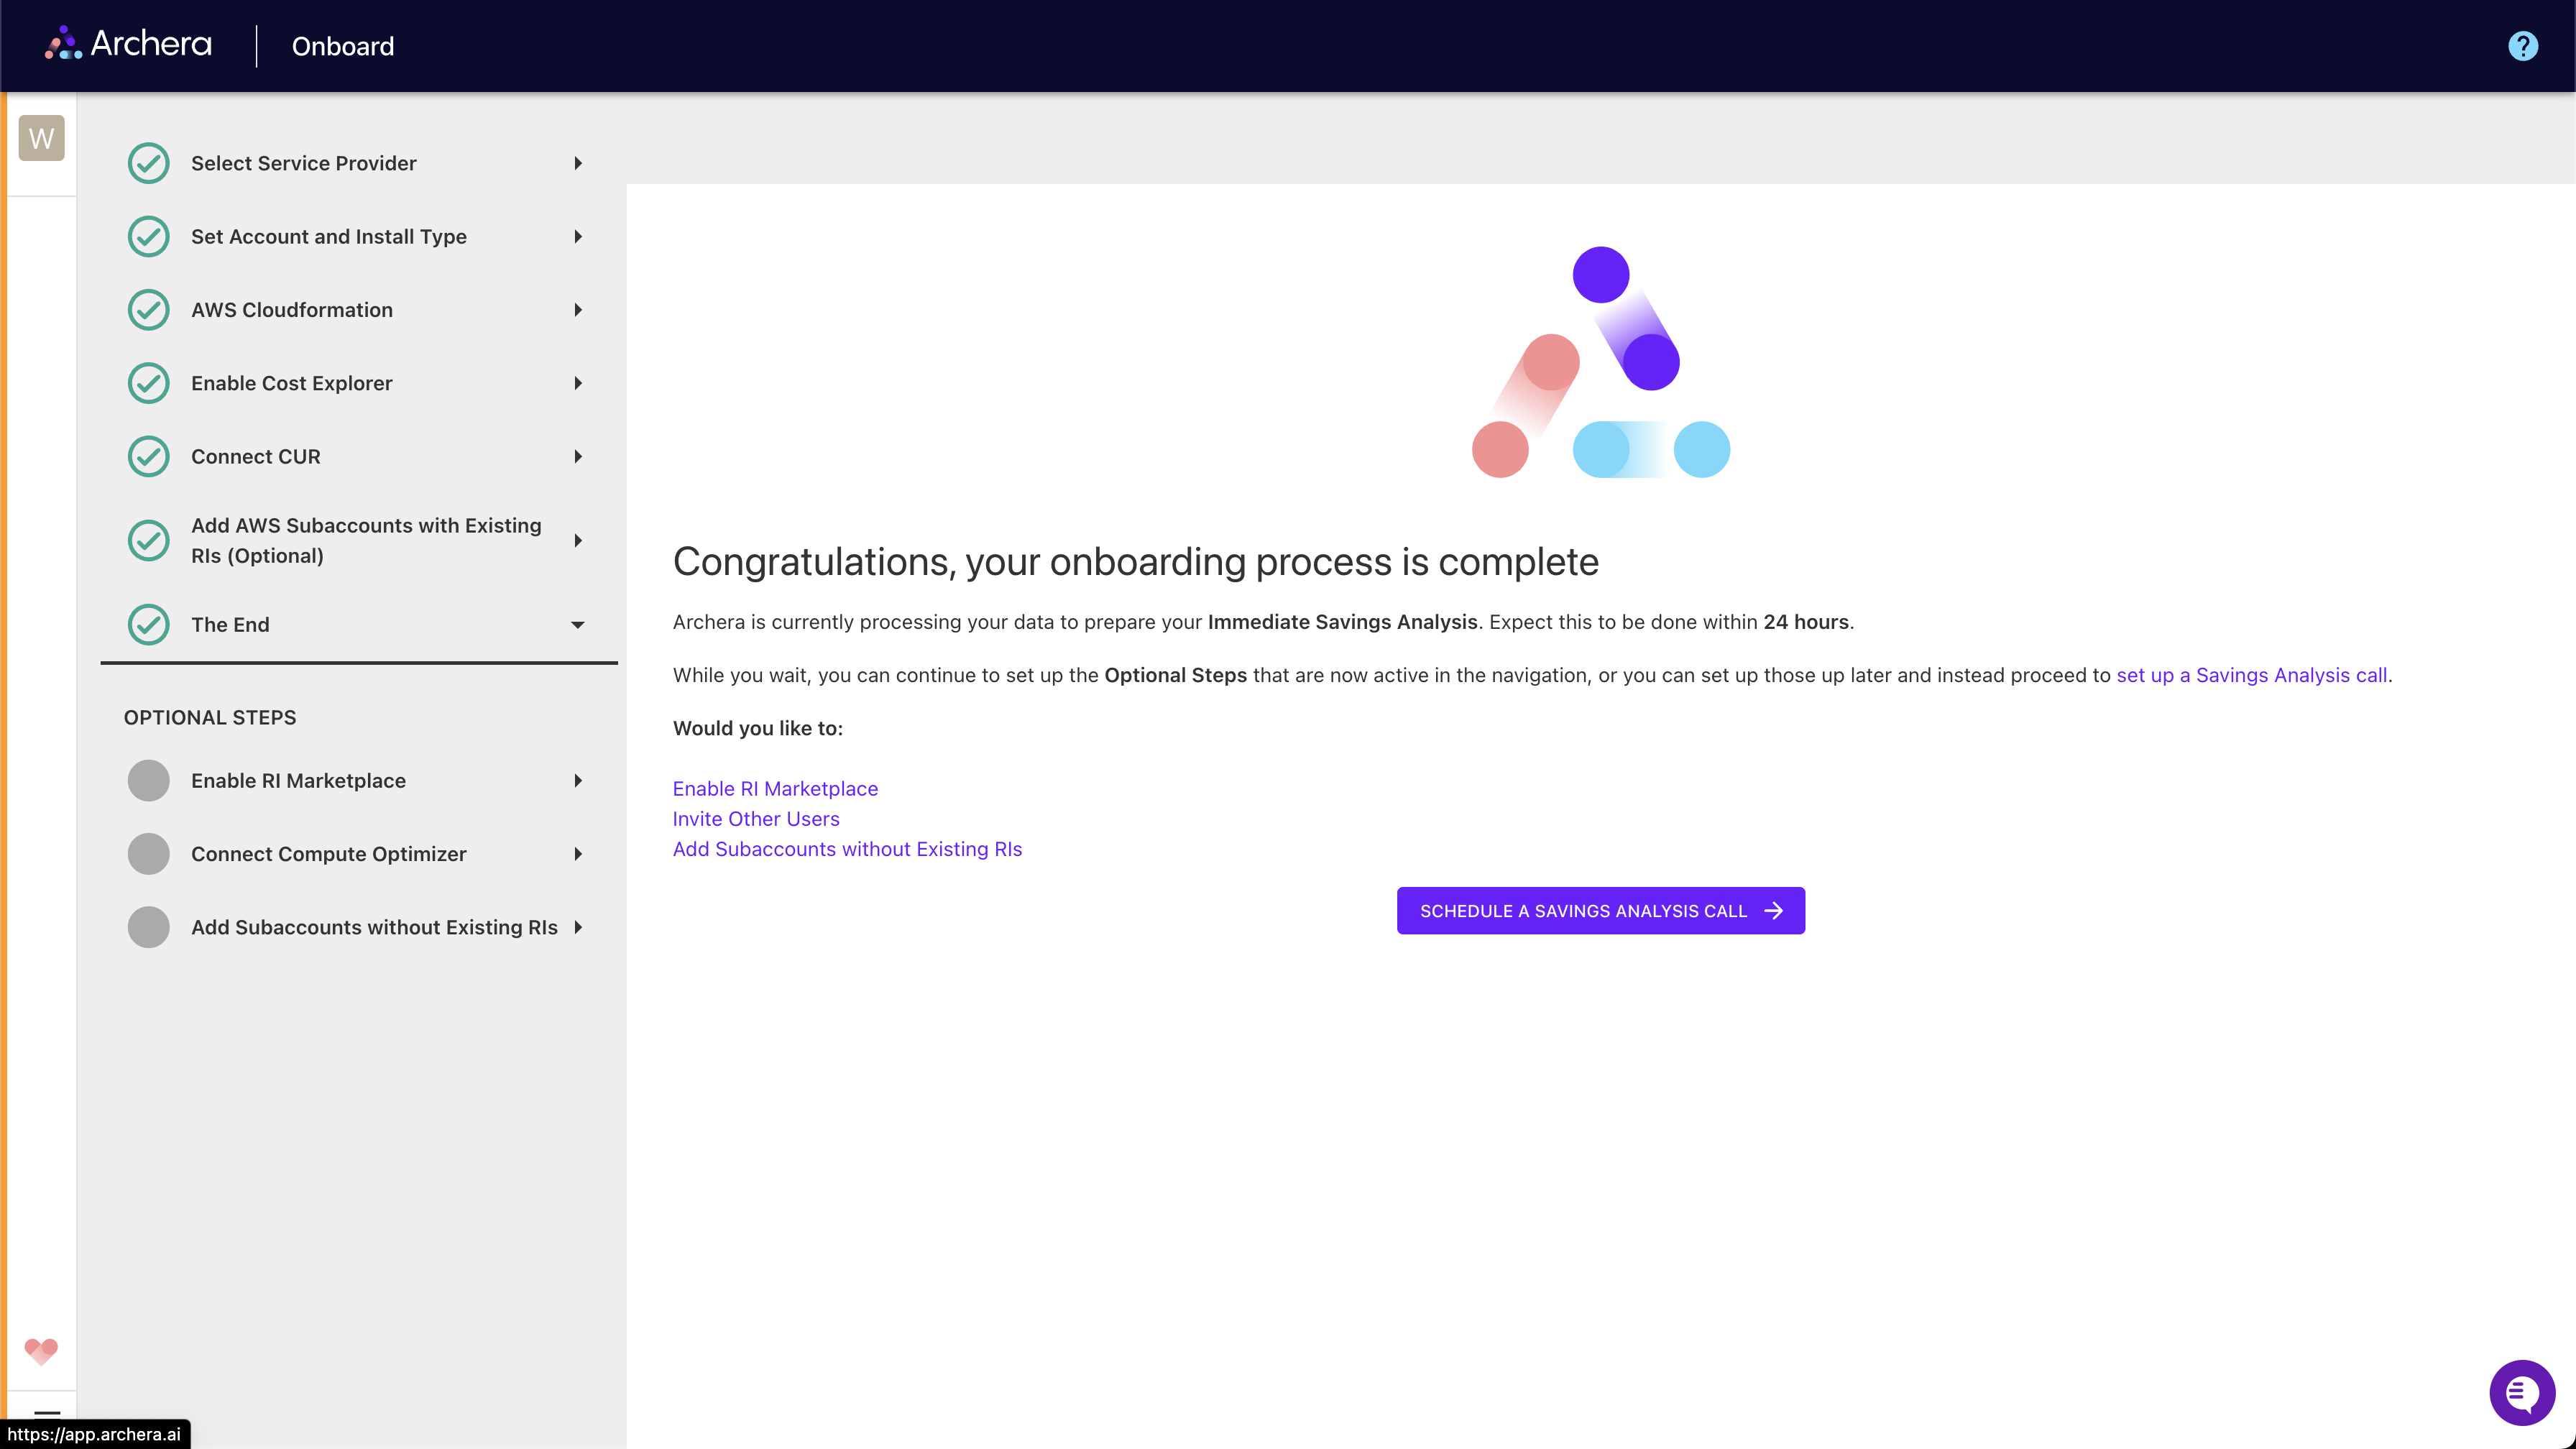Image resolution: width=2576 pixels, height=1449 pixels.
Task: Click the Archera triangle illustration graphic
Action: (x=1600, y=365)
